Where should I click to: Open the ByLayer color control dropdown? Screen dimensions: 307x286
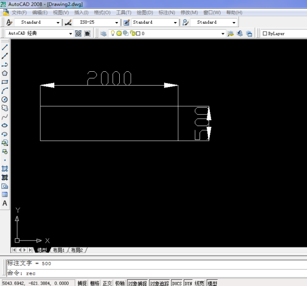click(284, 33)
